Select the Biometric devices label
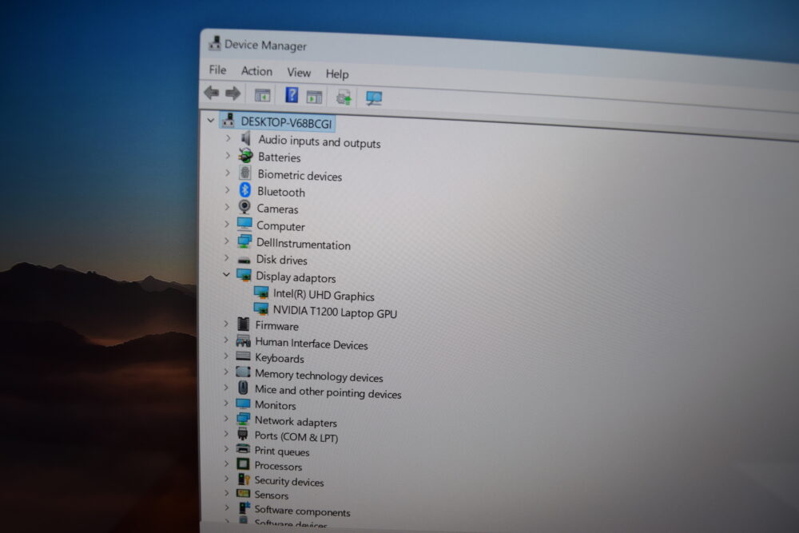The height and width of the screenshot is (533, 799). click(300, 175)
